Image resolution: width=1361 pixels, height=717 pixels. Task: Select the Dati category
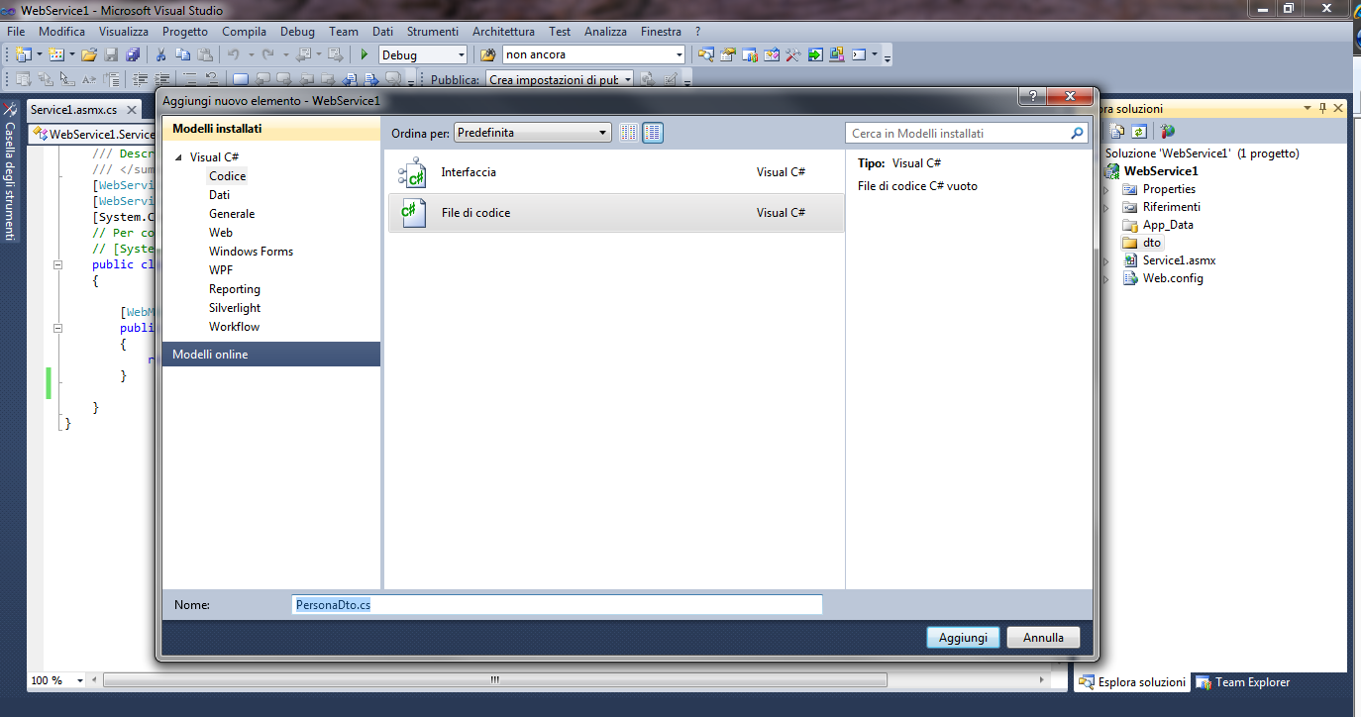click(x=219, y=195)
